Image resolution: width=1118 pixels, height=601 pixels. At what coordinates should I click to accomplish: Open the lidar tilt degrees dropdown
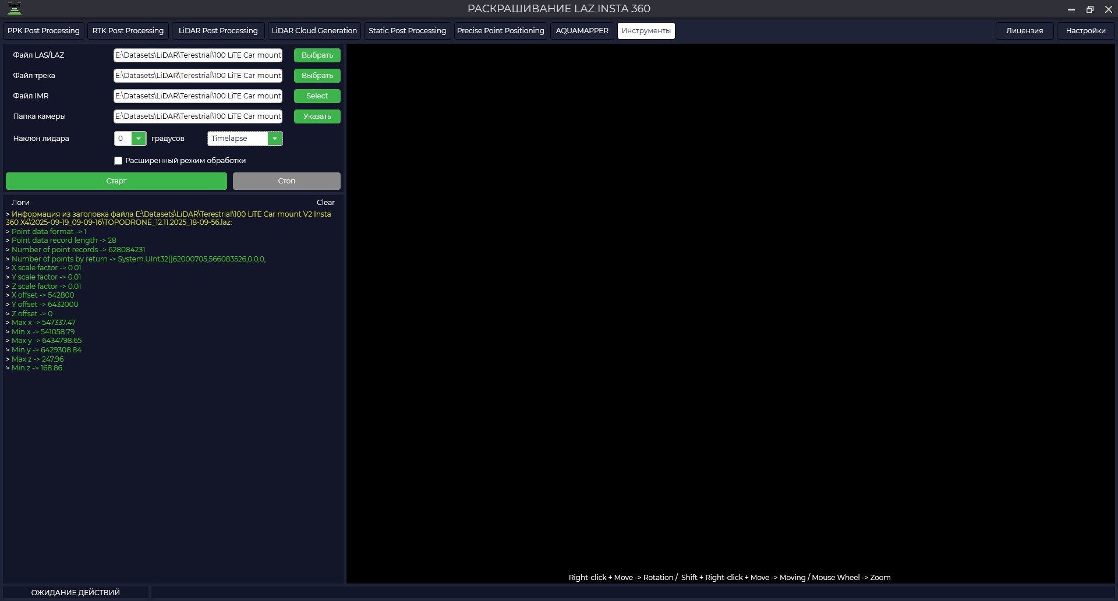[139, 139]
